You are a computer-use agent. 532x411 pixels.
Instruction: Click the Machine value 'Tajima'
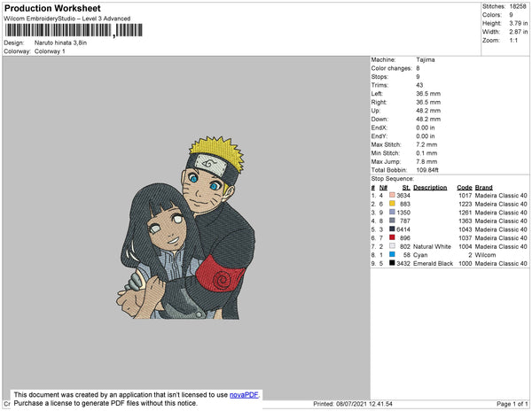pyautogui.click(x=426, y=59)
